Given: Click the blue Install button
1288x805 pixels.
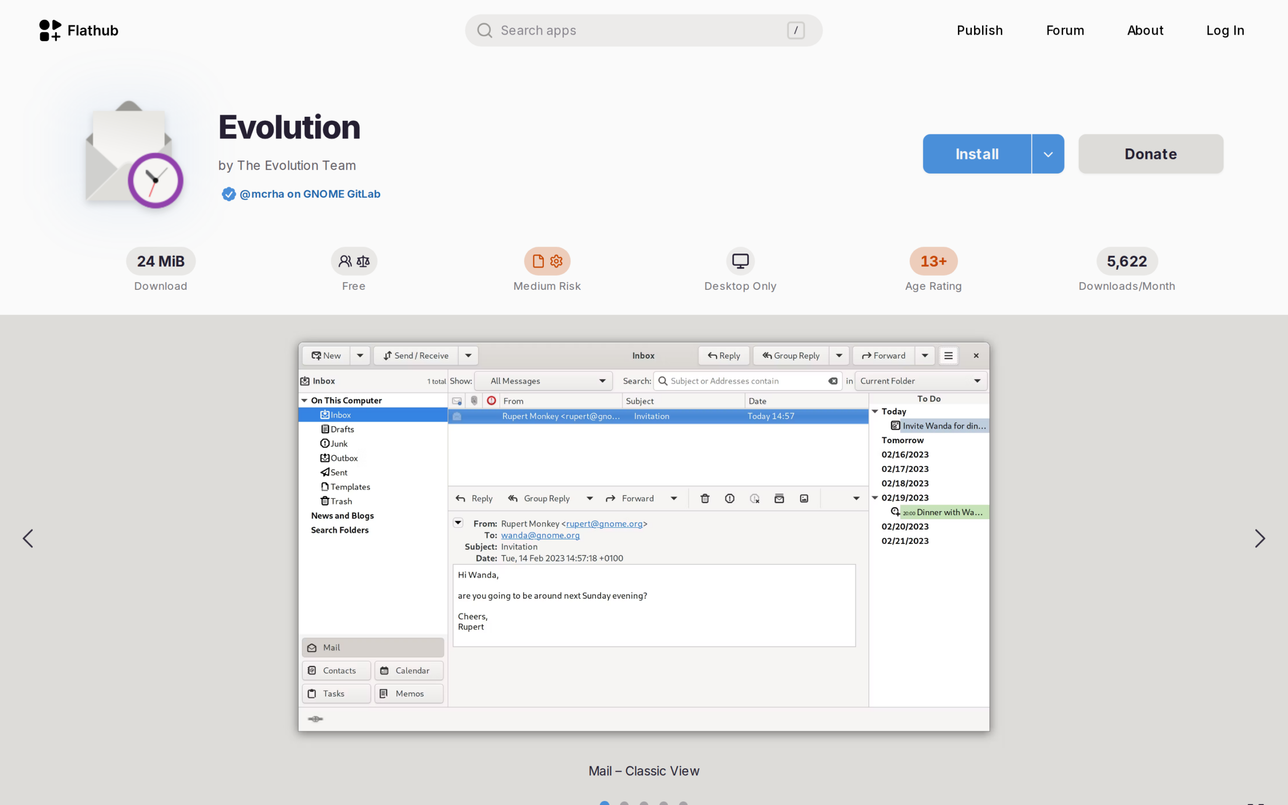Looking at the screenshot, I should tap(977, 154).
